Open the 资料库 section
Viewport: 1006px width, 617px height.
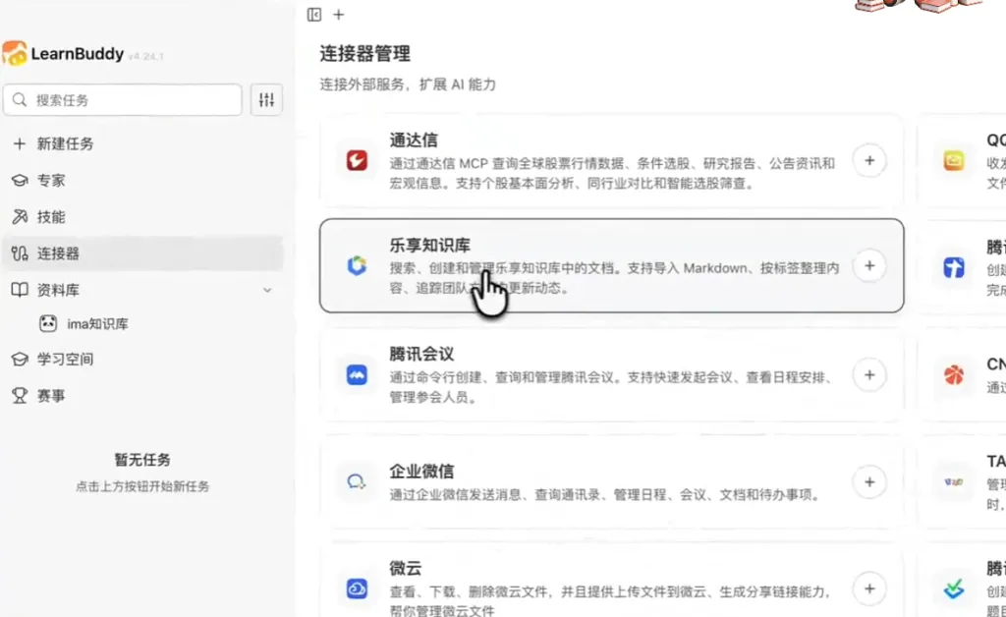[x=143, y=290]
